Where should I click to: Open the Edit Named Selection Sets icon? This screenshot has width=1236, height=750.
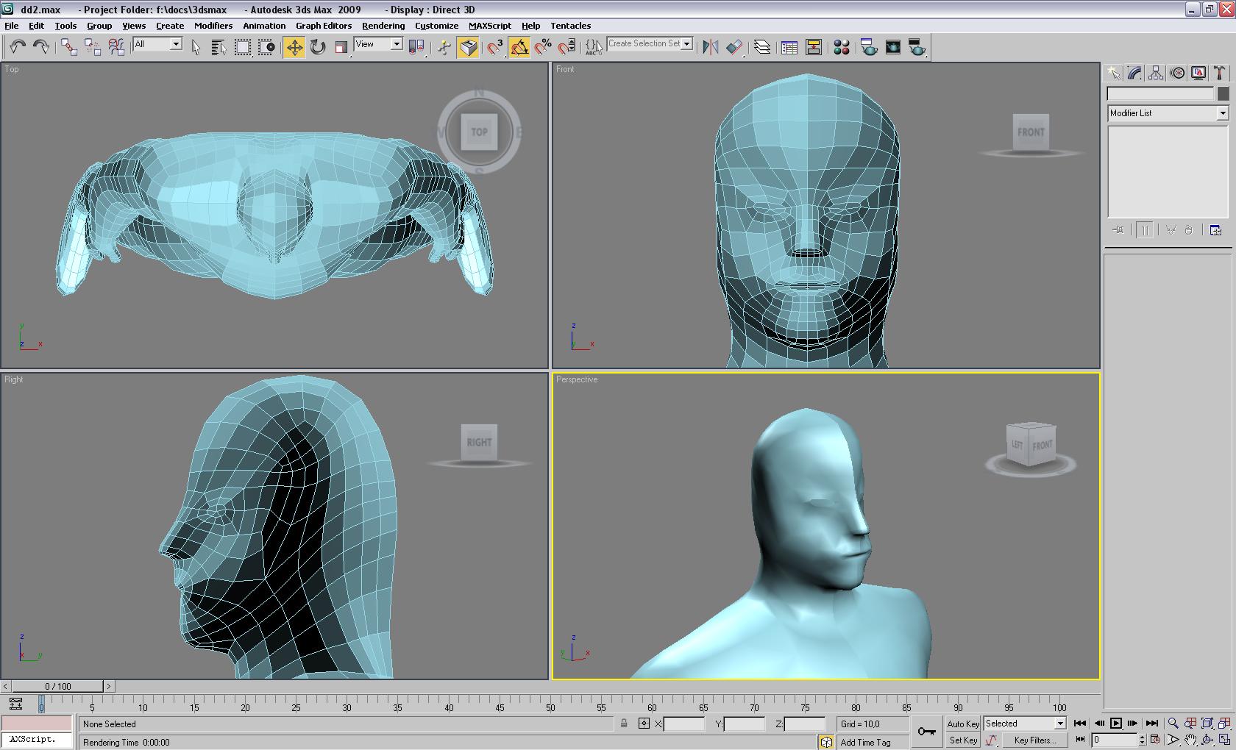click(x=593, y=47)
